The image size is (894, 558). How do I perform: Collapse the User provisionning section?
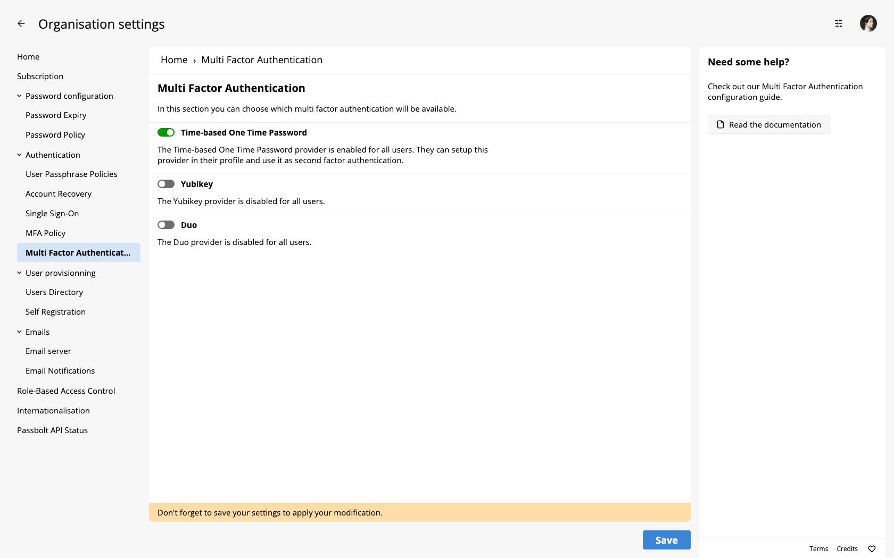coord(19,273)
